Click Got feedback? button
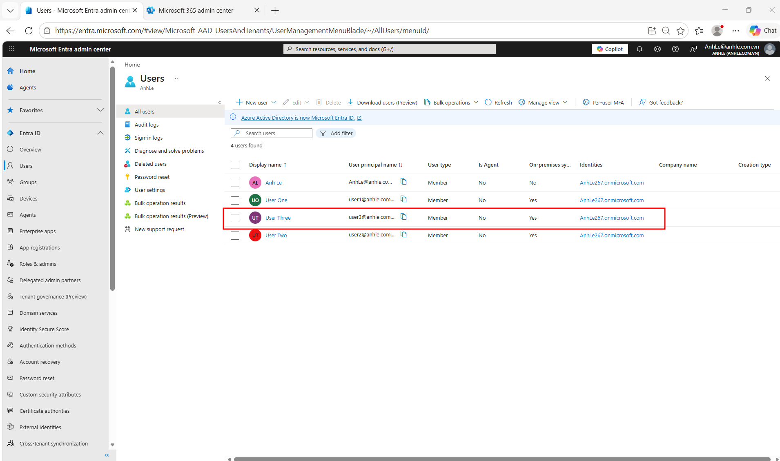The height and width of the screenshot is (461, 780). click(661, 102)
